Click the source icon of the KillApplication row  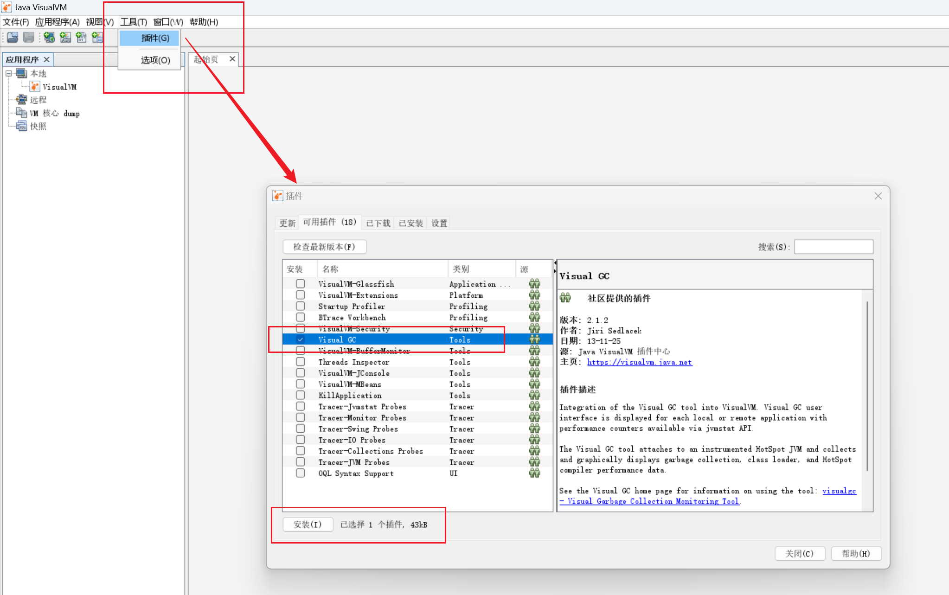534,395
